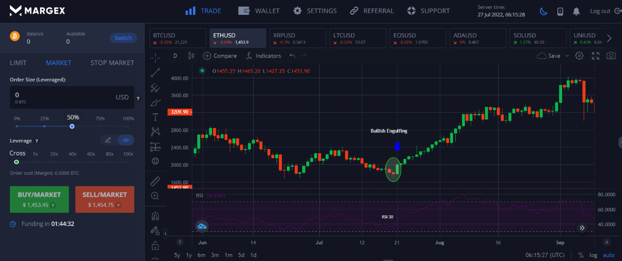
Task: Show more tickers with right arrow
Action: click(609, 38)
